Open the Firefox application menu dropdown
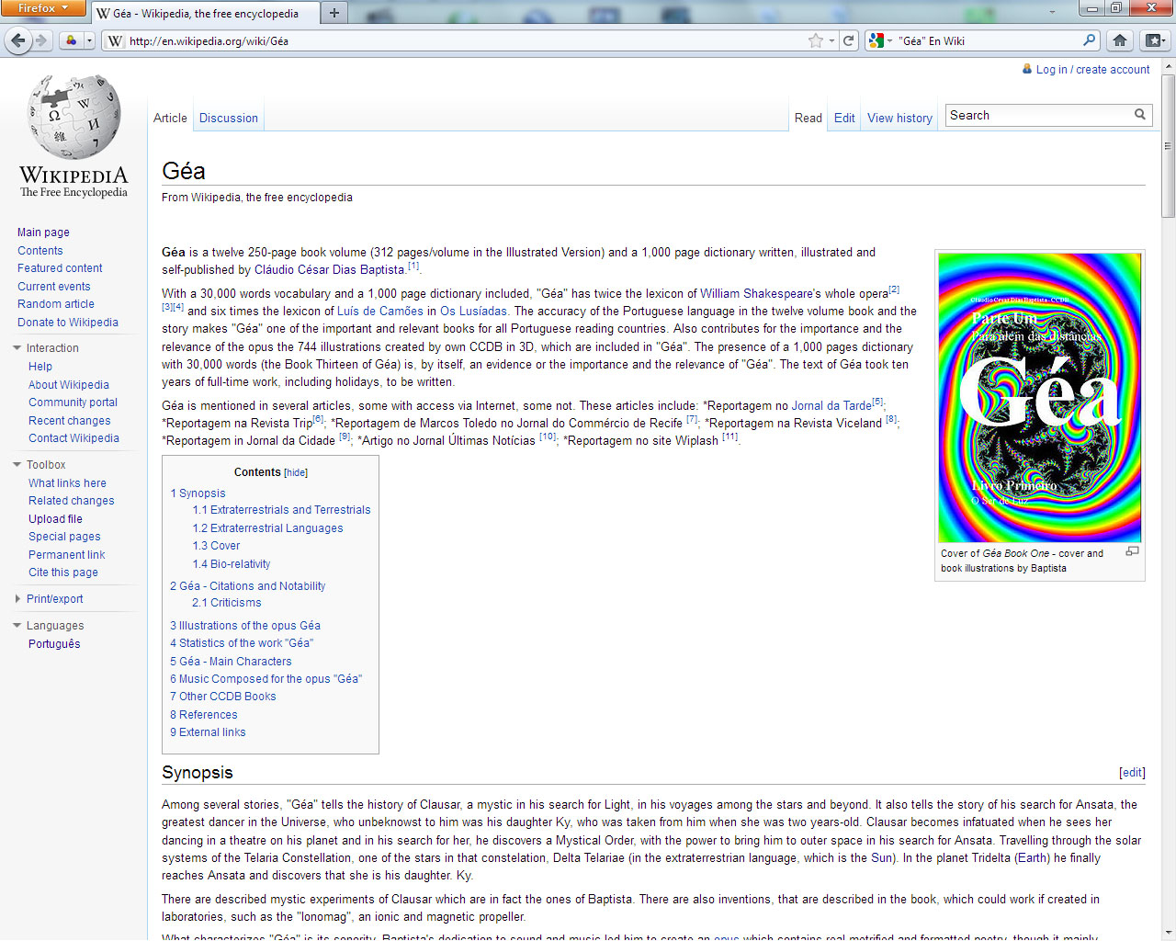 43,8
